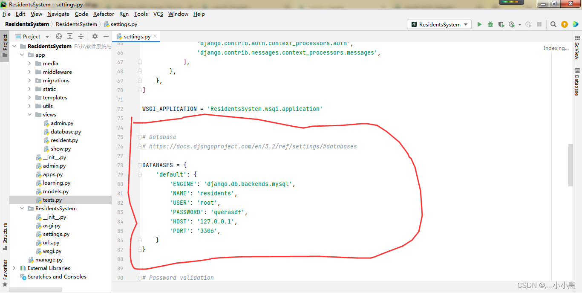Click the middle ResidentsSystem breadcrumb
This screenshot has width=582, height=293.
76,24
